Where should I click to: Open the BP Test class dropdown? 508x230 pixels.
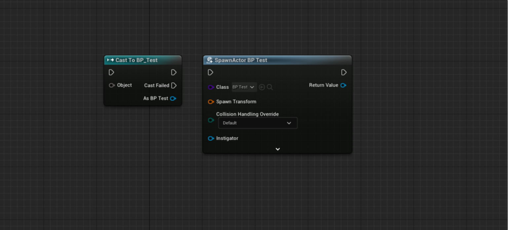click(x=244, y=87)
